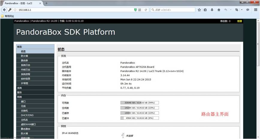Image resolution: width=260 pixels, height=139 pixels.
Task: Open 防火墙 under 网络 section
Action: (35, 134)
